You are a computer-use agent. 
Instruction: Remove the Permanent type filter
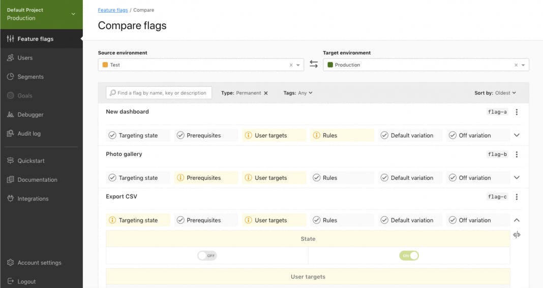click(266, 93)
